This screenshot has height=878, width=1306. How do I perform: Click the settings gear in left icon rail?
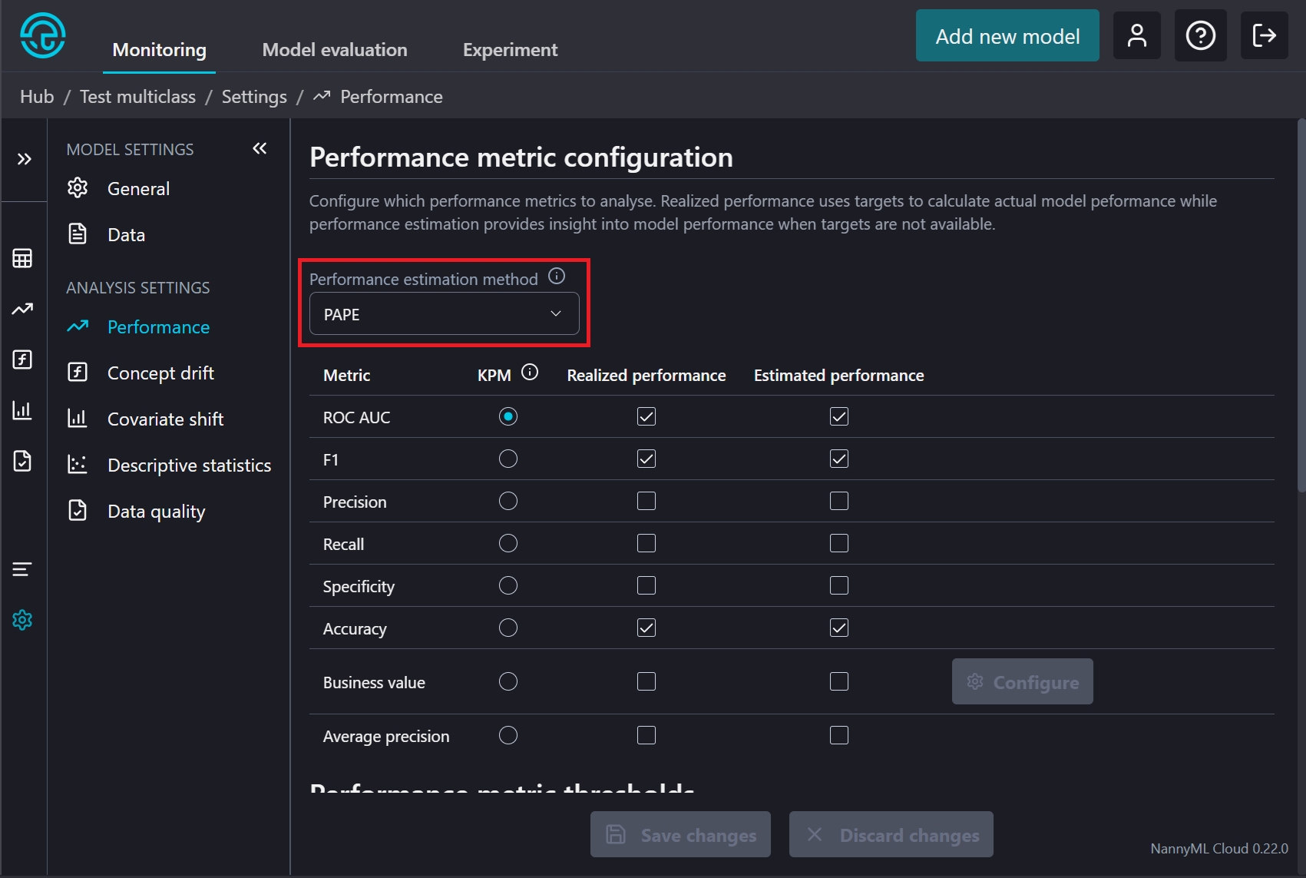22,620
